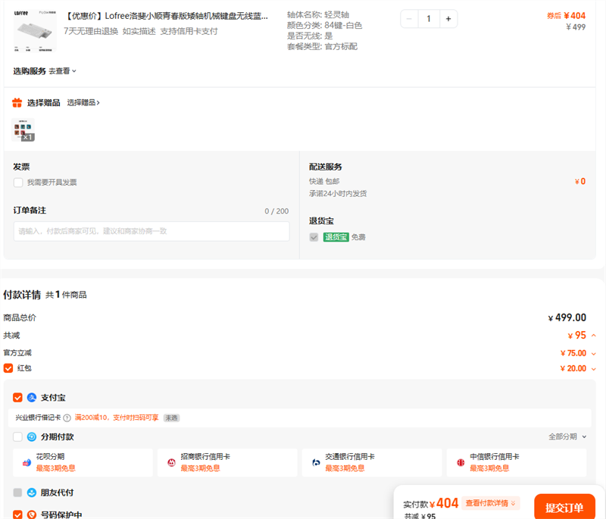Enable the 分期付款 installment checkbox
The width and height of the screenshot is (606, 519).
point(17,437)
